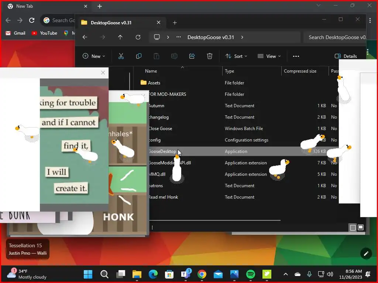The width and height of the screenshot is (378, 283).
Task: Open File Explorer from the taskbar
Action: point(137,274)
